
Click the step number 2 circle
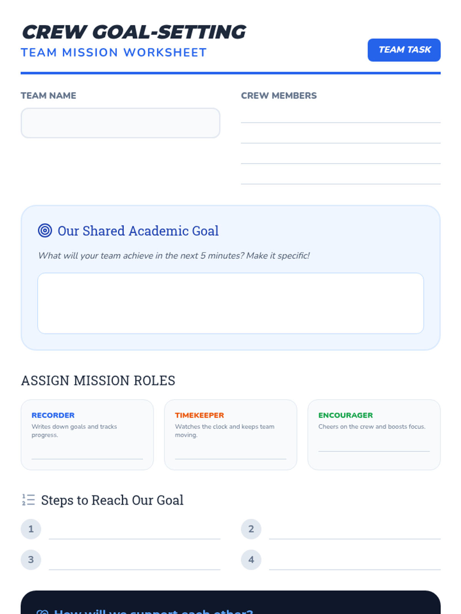(251, 529)
